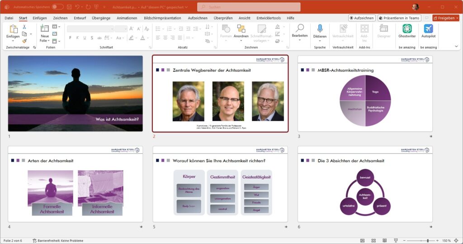463x244 pixels.
Task: Click Präsentieren in Teams button
Action: click(399, 18)
